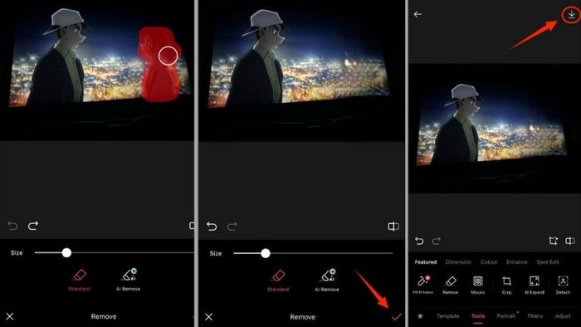Click 'Remove' title in left screen
The image size is (581, 327).
104,317
